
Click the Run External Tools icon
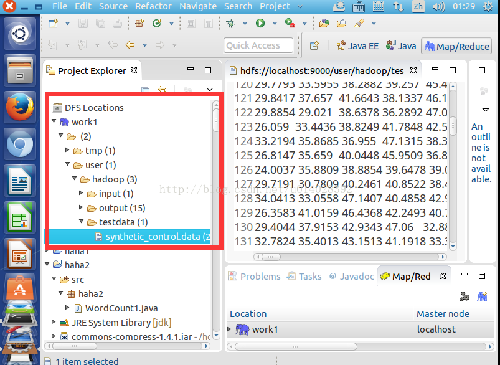coord(290,23)
